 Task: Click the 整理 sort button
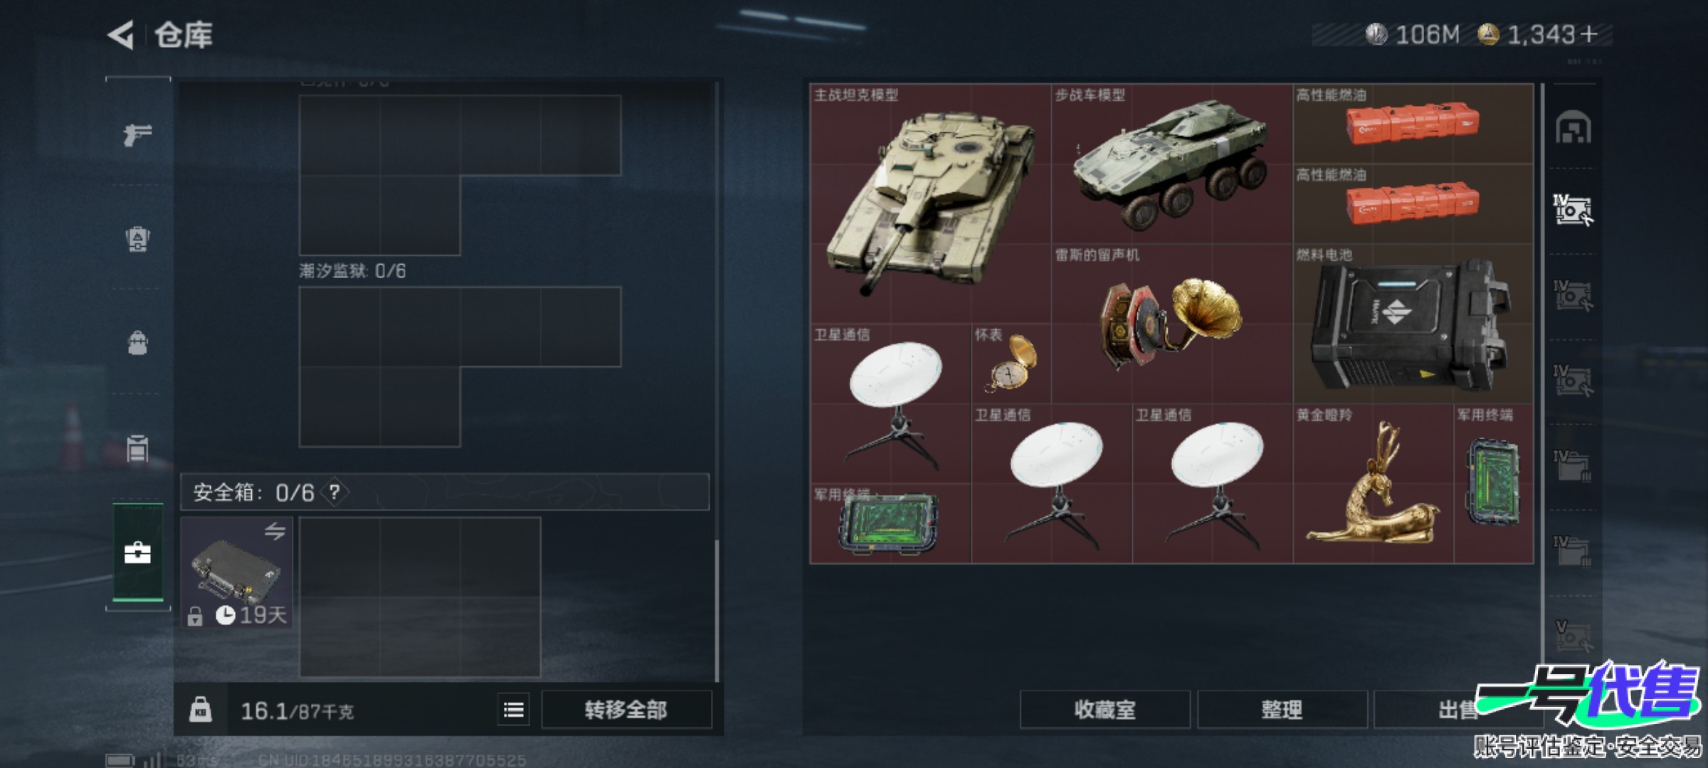coord(1282,710)
